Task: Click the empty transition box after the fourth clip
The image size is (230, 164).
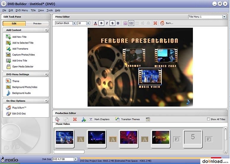Action: click(x=177, y=139)
